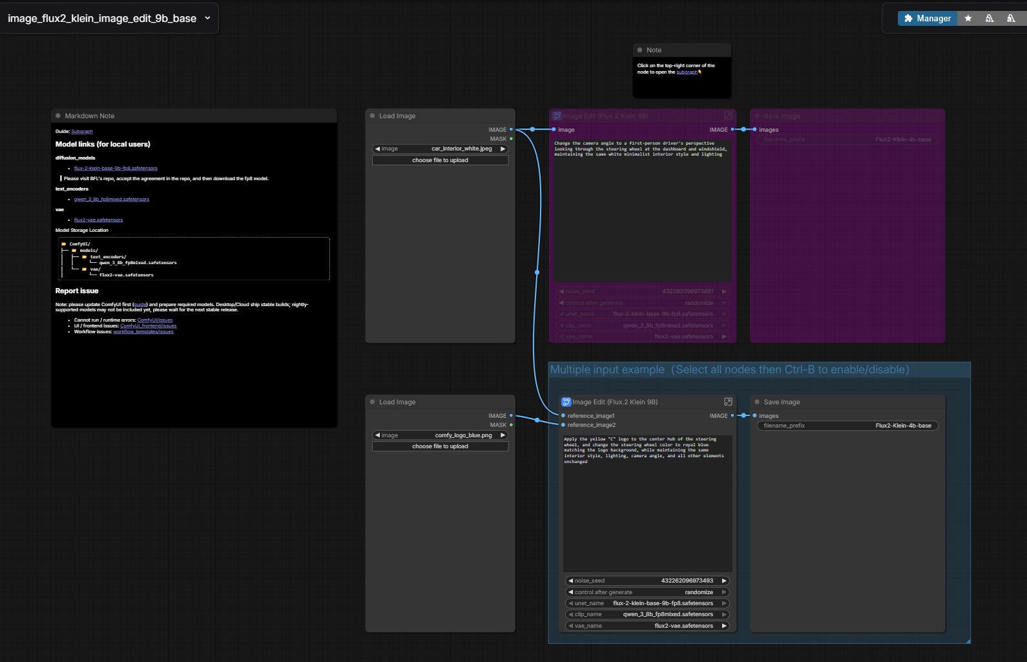
Task: Open active clip_name qwen_3_8b_fp8mixed dropdown
Action: [x=647, y=614]
